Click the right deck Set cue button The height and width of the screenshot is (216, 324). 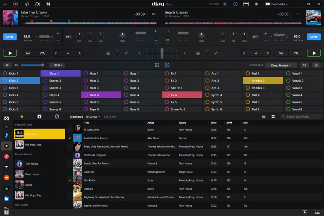[281, 53]
